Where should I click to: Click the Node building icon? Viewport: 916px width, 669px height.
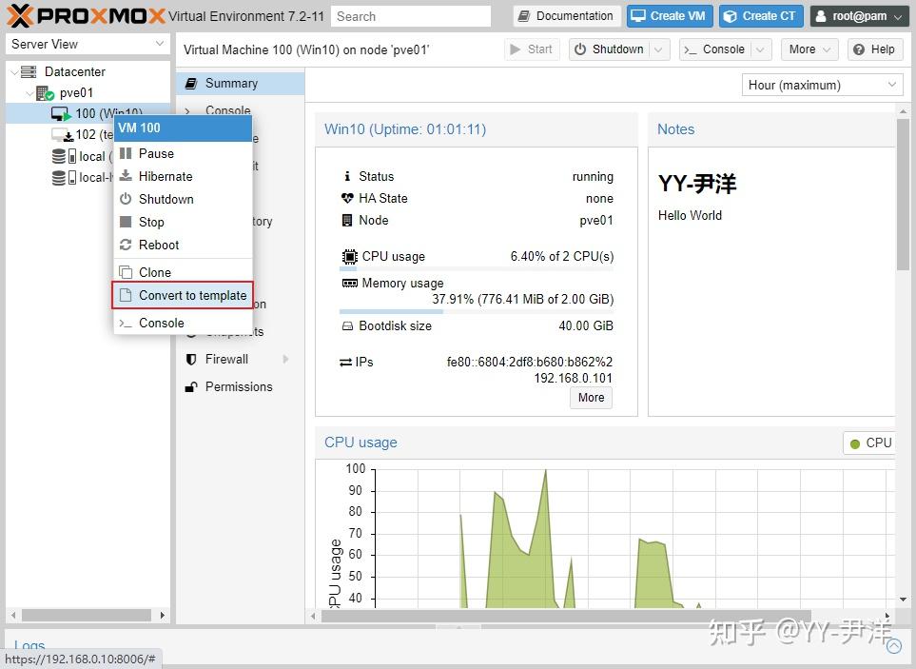tap(347, 220)
